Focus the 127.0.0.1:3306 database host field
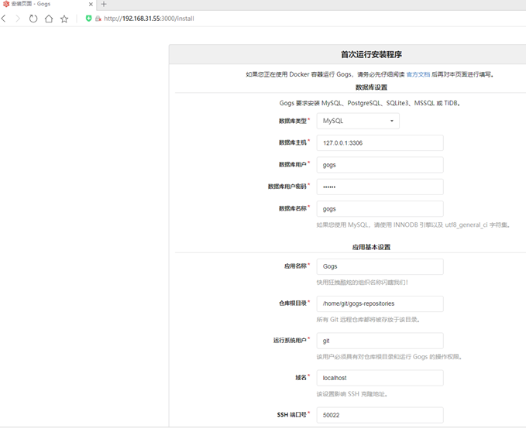 pos(380,142)
